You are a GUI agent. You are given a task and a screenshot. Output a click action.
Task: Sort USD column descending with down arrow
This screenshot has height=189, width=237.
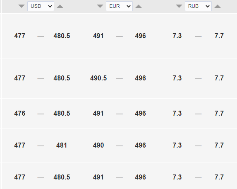tap(22, 6)
